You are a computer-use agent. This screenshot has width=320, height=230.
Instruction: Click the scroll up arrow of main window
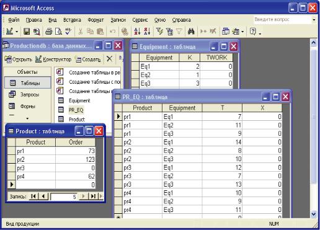pos(314,43)
